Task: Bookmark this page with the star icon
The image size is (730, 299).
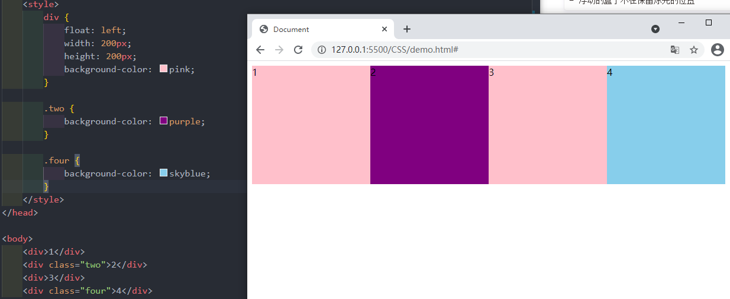Action: (694, 50)
